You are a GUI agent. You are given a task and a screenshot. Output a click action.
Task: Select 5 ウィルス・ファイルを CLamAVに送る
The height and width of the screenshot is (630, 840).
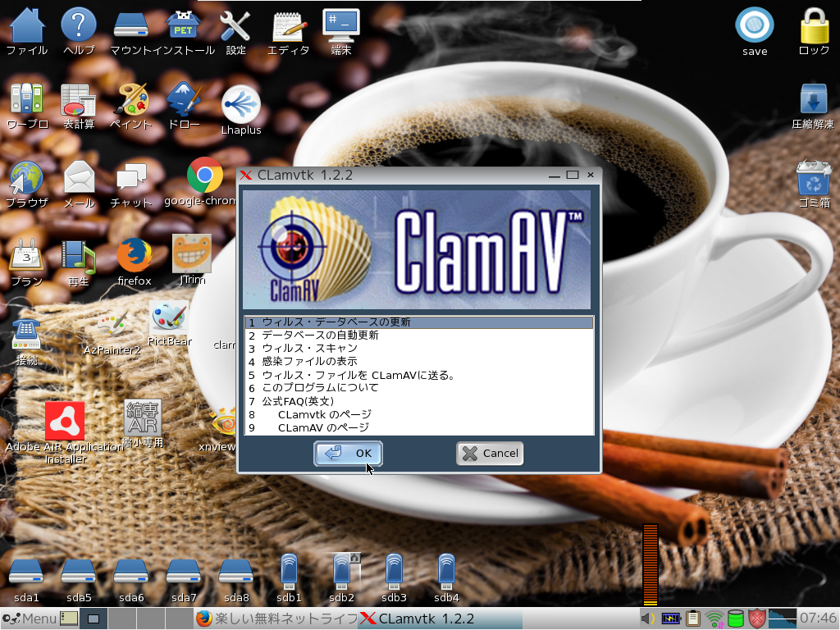[419, 375]
